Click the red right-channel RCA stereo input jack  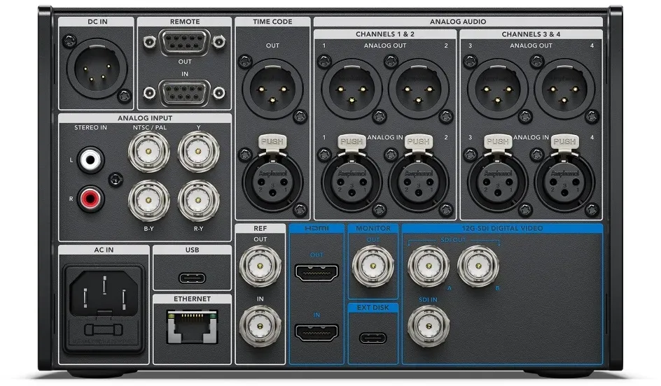[x=90, y=199]
